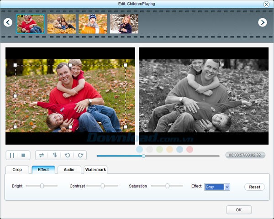Switch to the Crop tab
This screenshot has width=274, height=219.
pos(17,170)
